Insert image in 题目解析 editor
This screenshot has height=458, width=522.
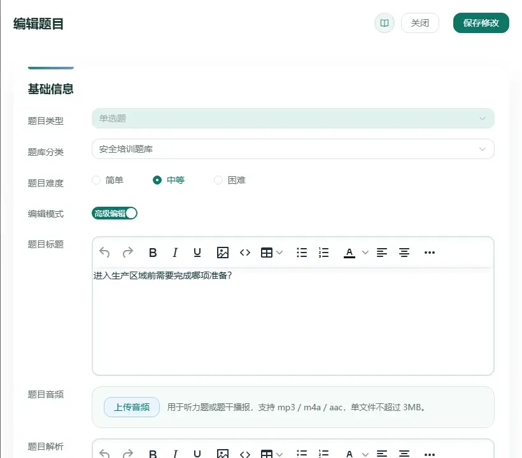pyautogui.click(x=222, y=454)
